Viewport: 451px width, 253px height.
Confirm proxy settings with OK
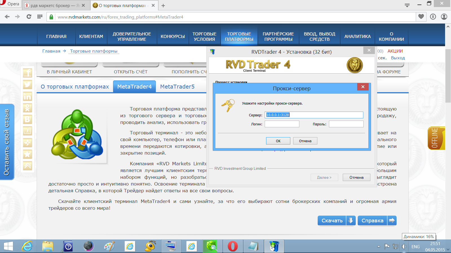(278, 141)
